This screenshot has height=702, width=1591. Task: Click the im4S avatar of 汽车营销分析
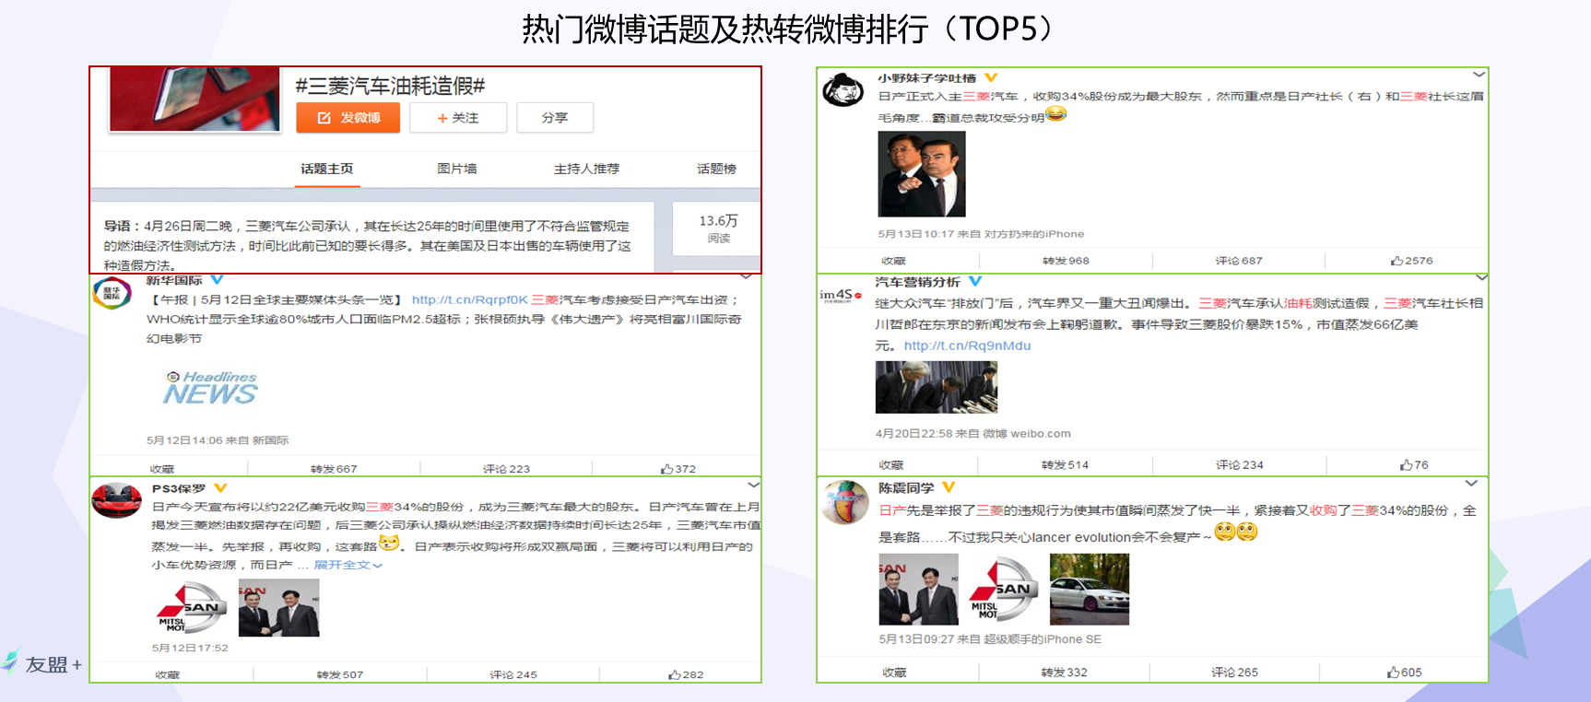point(841,296)
